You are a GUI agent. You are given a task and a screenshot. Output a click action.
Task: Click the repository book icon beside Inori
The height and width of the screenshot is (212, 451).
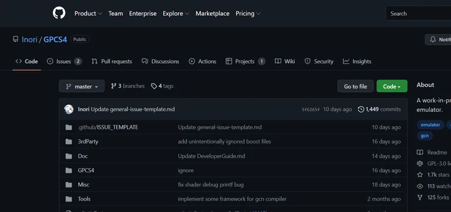tap(15, 39)
